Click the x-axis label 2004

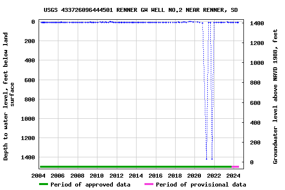39,176
